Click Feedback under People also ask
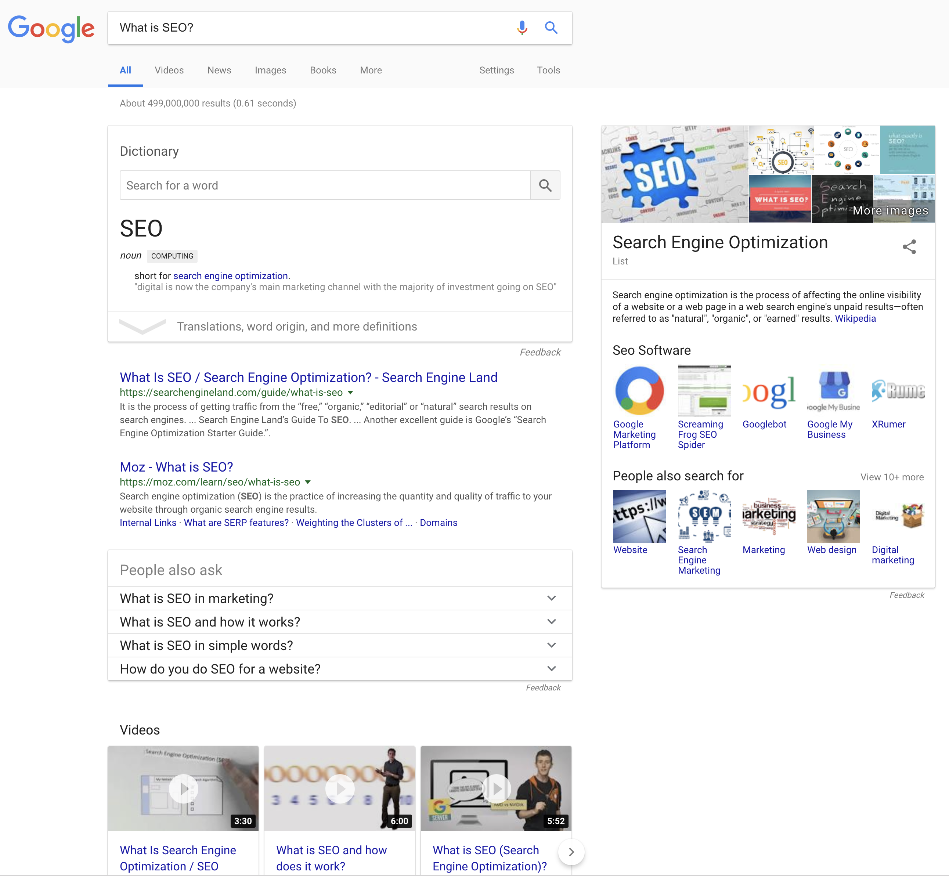 pos(543,687)
